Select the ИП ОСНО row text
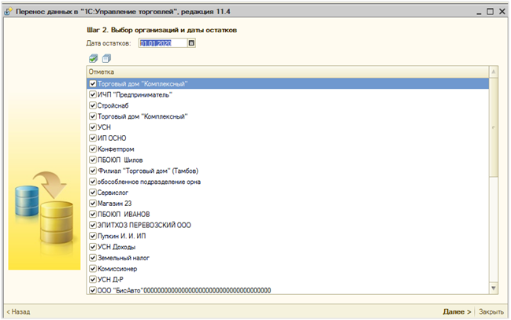Image resolution: width=511 pixels, height=320 pixels. 112,138
